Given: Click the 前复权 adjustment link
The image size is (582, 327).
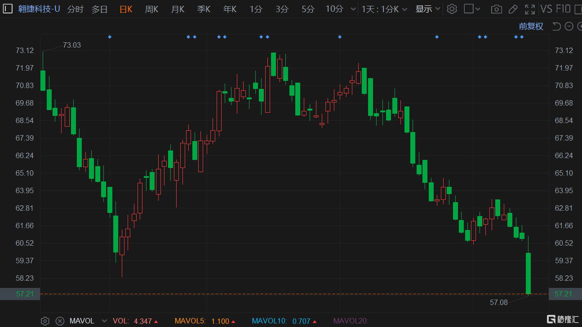Looking at the screenshot, I should click(531, 27).
